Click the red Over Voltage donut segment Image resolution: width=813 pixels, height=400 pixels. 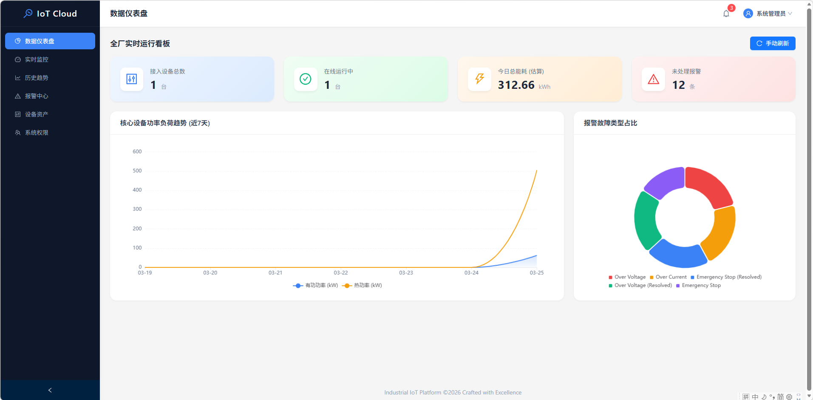click(x=708, y=185)
